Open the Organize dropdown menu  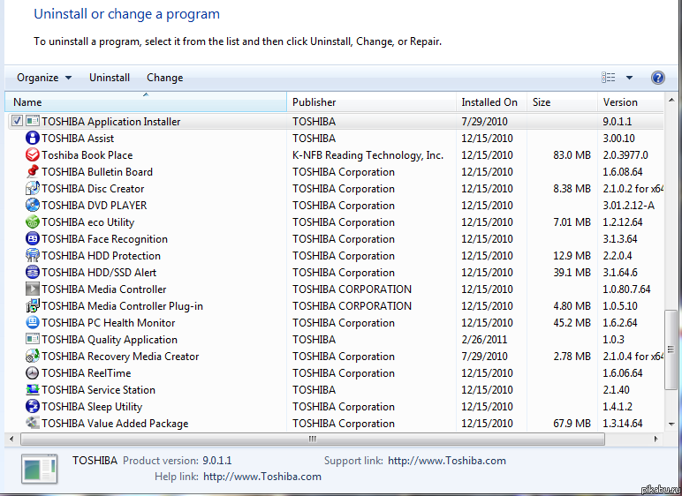tap(44, 78)
